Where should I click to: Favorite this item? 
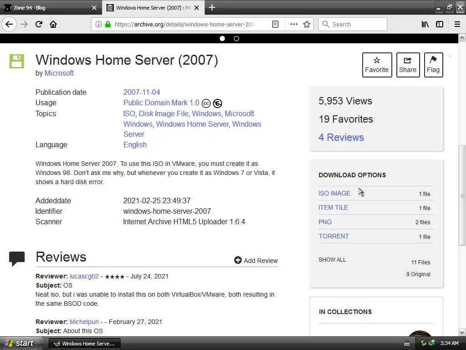(x=377, y=65)
